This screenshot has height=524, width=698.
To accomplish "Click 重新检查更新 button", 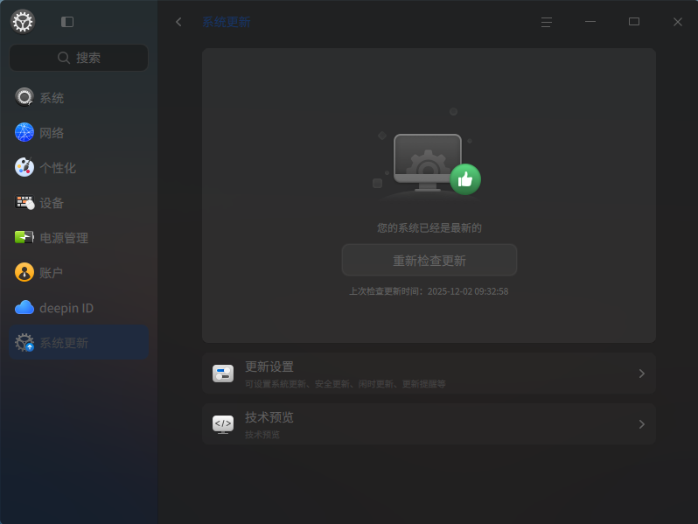I will 429,260.
